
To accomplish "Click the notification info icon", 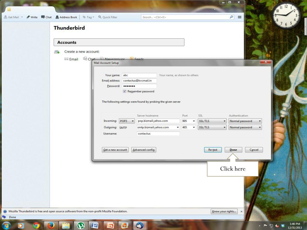I will (5, 211).
